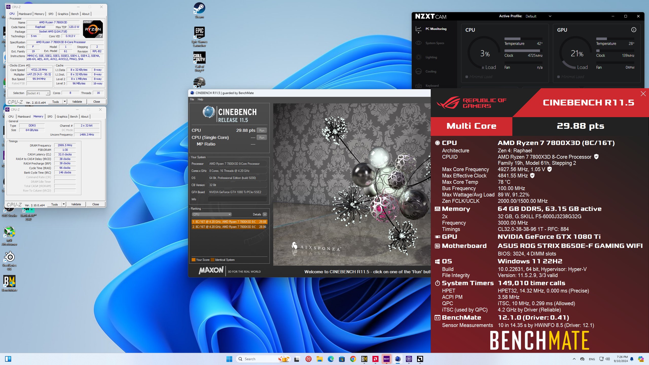649x365 pixels.
Task: Open Socket #1 selection dropdown in CPU-Z
Action: pos(38,93)
